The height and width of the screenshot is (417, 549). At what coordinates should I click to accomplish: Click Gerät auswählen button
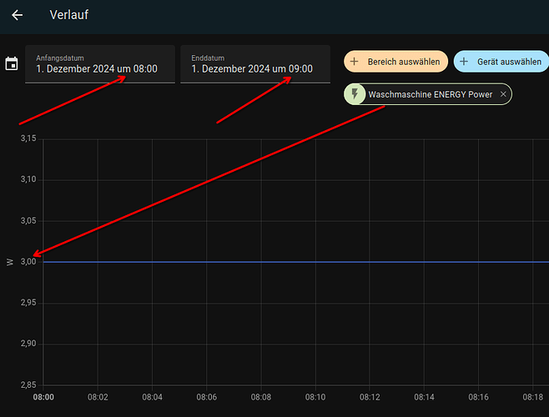coord(501,62)
